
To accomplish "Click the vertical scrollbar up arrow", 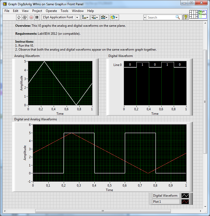I will [x=205, y=23].
